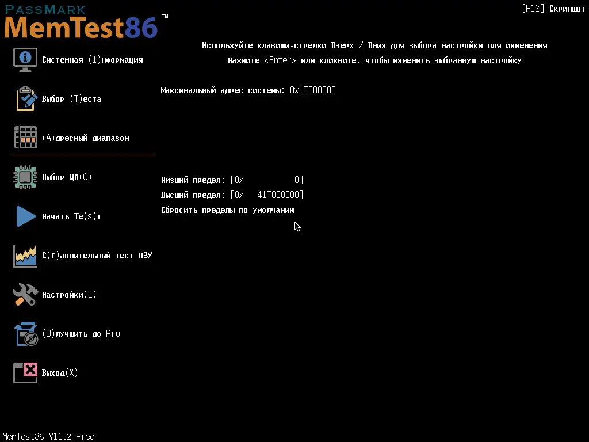Click the System Information monitor icon

pyautogui.click(x=25, y=60)
